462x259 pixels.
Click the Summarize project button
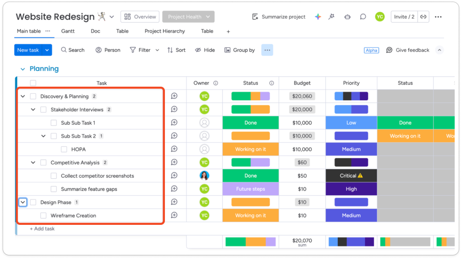[279, 17]
